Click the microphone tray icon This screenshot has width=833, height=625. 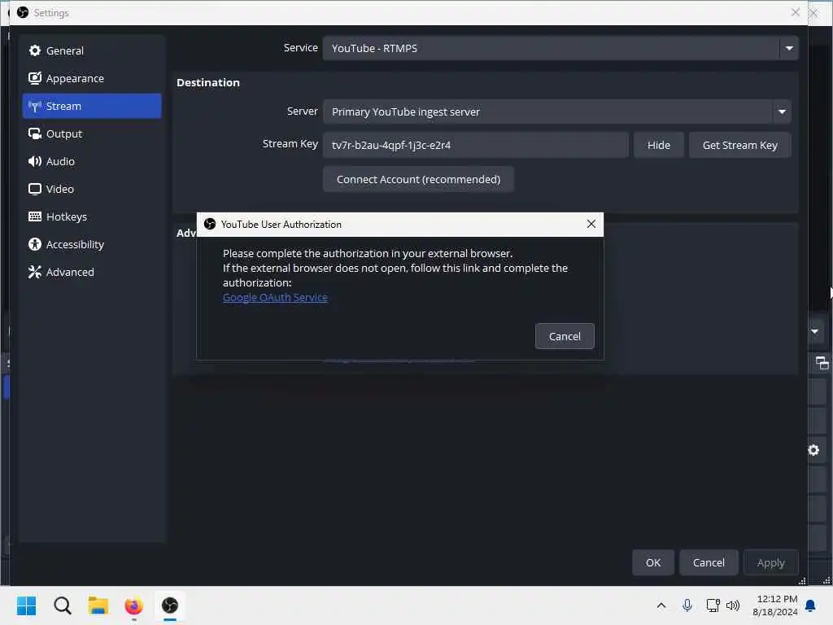687,605
